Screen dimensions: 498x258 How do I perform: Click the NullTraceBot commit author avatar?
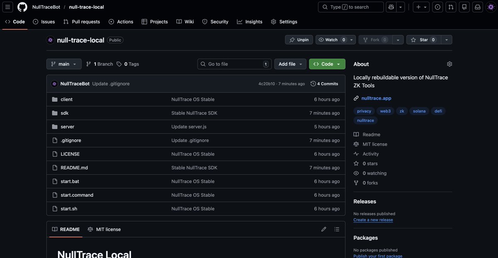coord(54,84)
